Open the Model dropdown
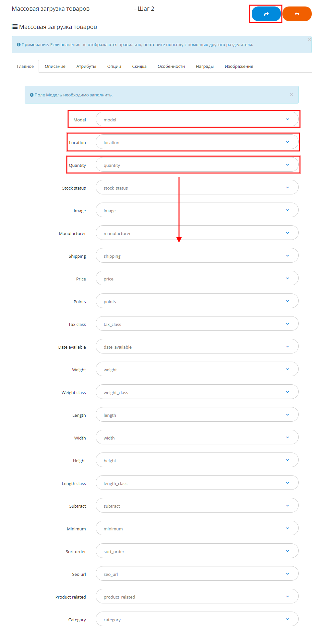 click(x=197, y=119)
